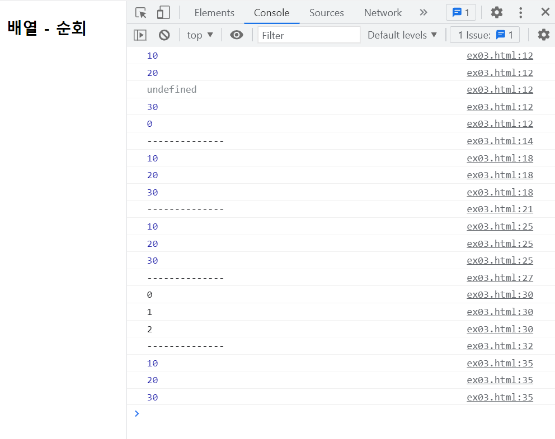Open the Sources tab
The width and height of the screenshot is (555, 439).
click(x=326, y=13)
